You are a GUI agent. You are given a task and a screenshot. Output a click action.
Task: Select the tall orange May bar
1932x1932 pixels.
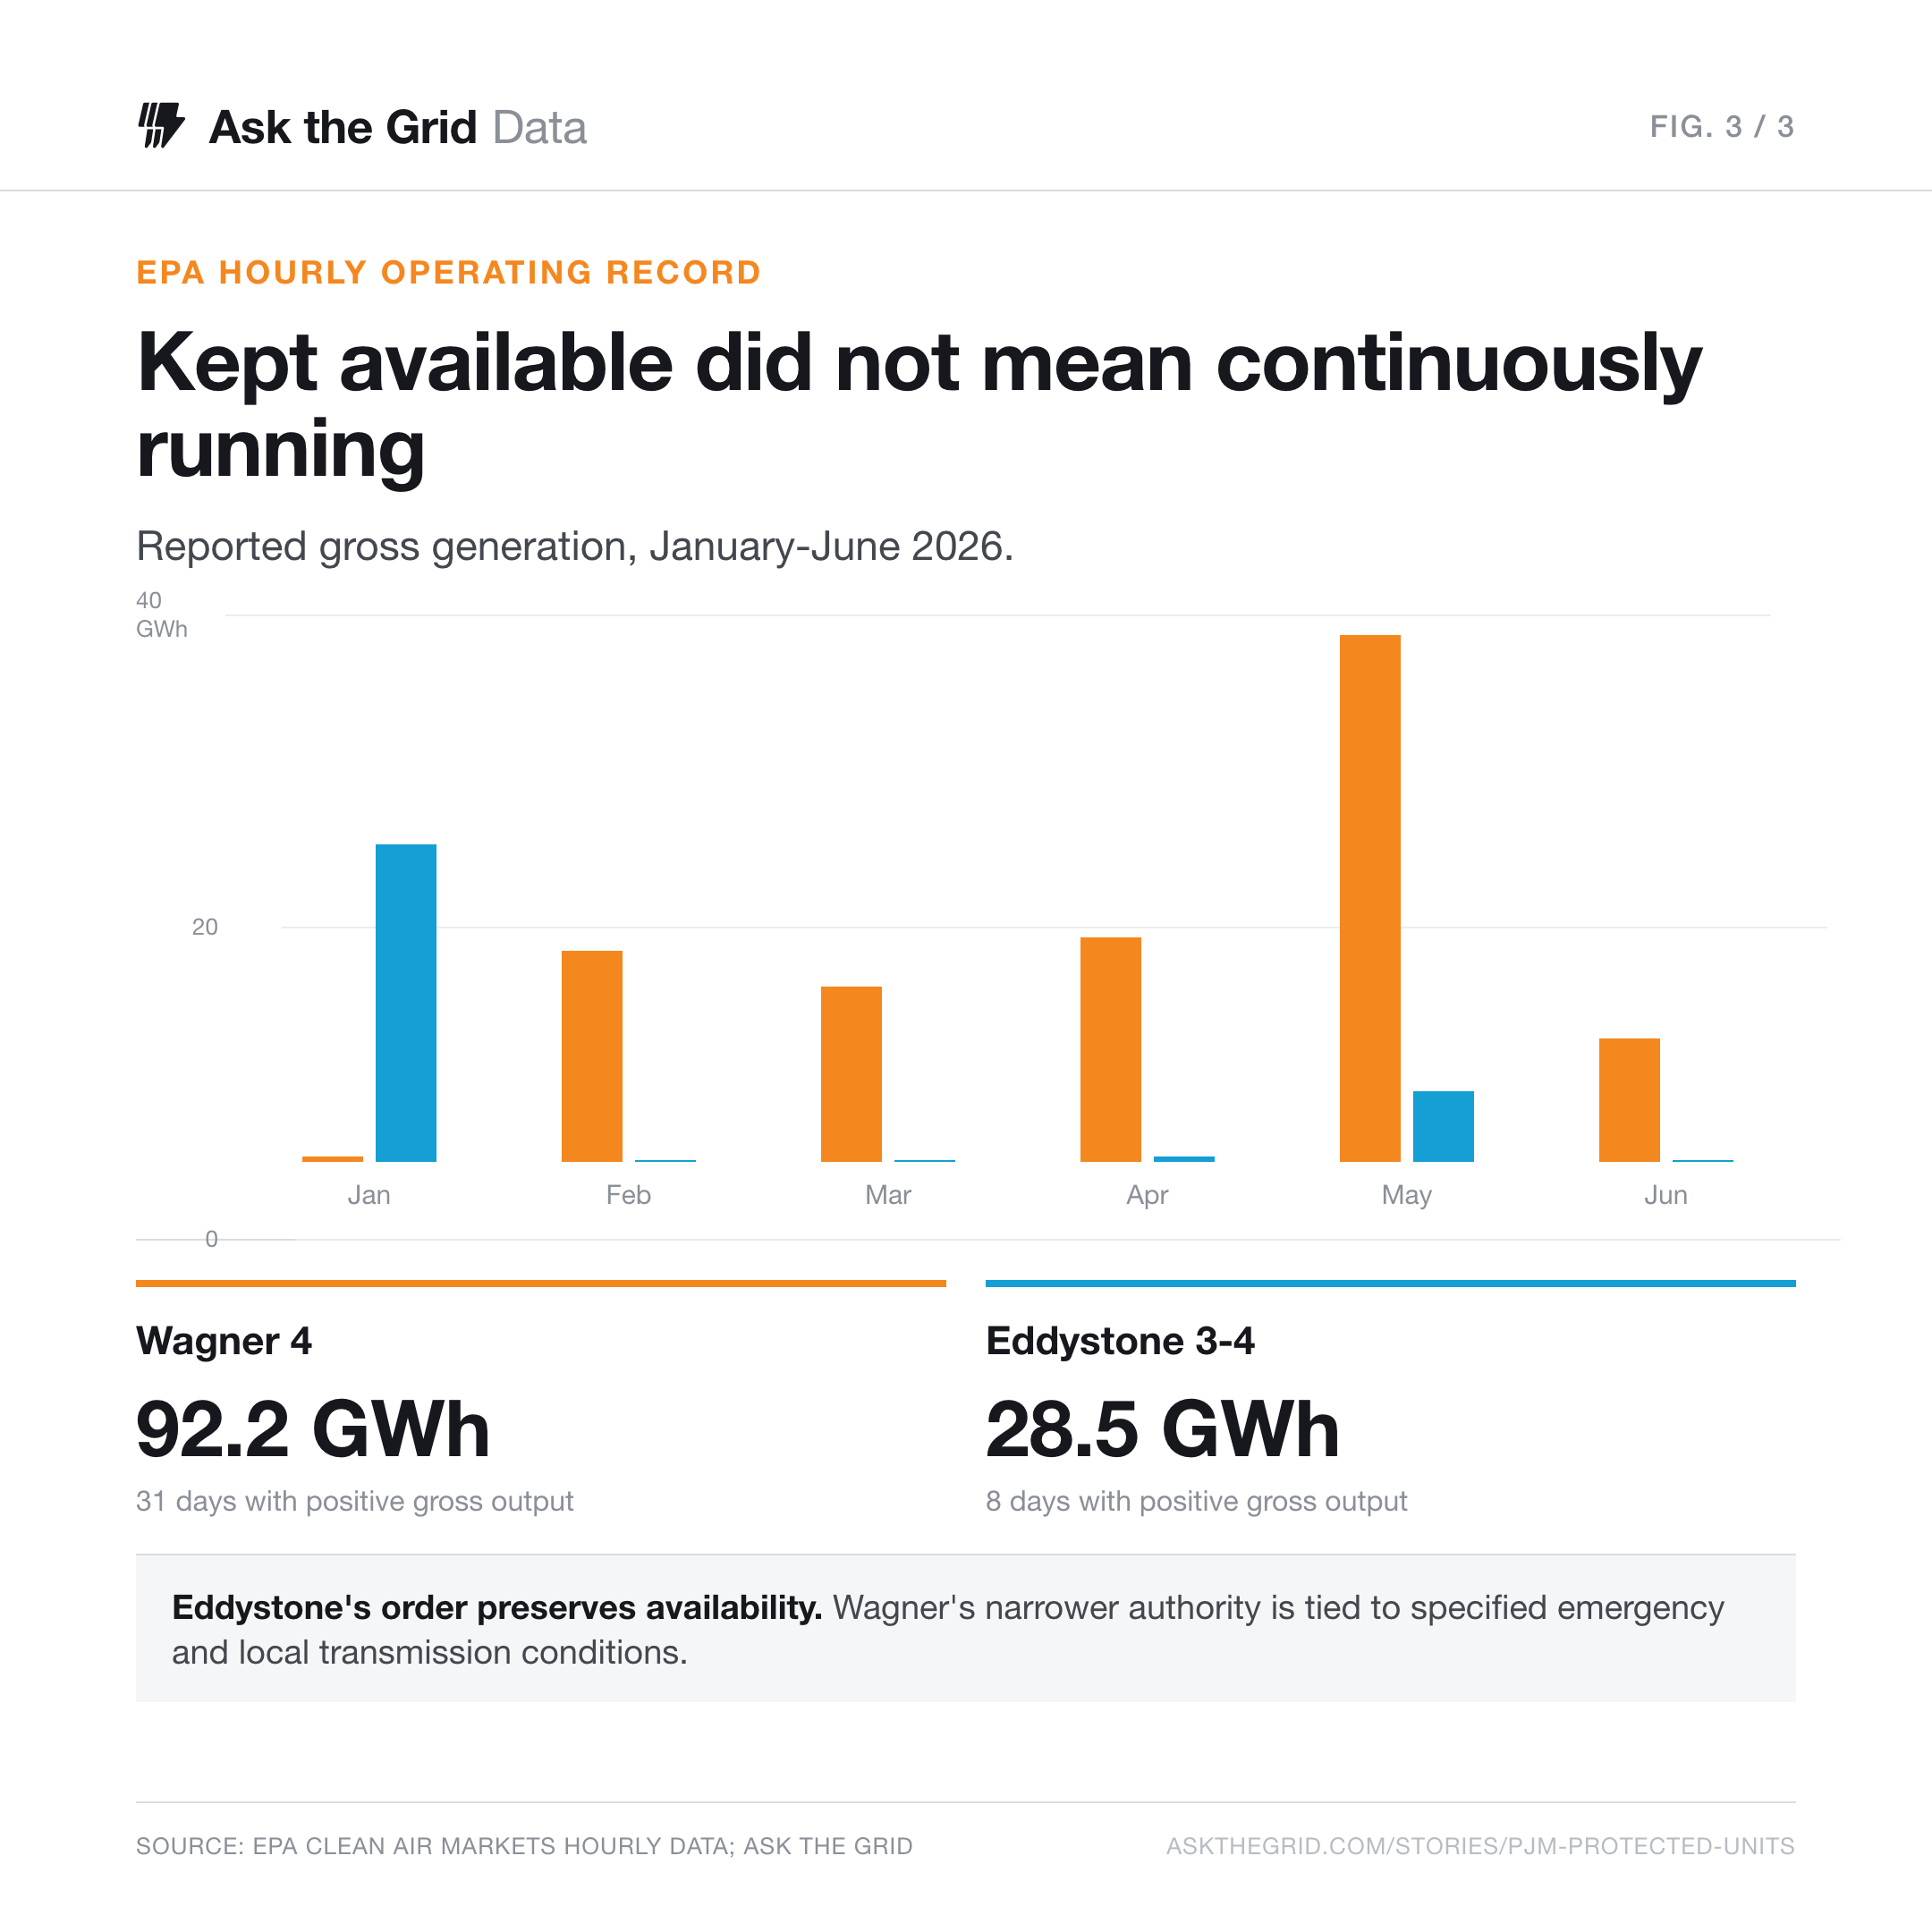[x=1370, y=898]
